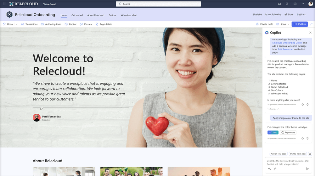Viewport: 315px width, 176px height.
Task: Click the megaphone announcements icon in header
Action: click(x=279, y=4)
